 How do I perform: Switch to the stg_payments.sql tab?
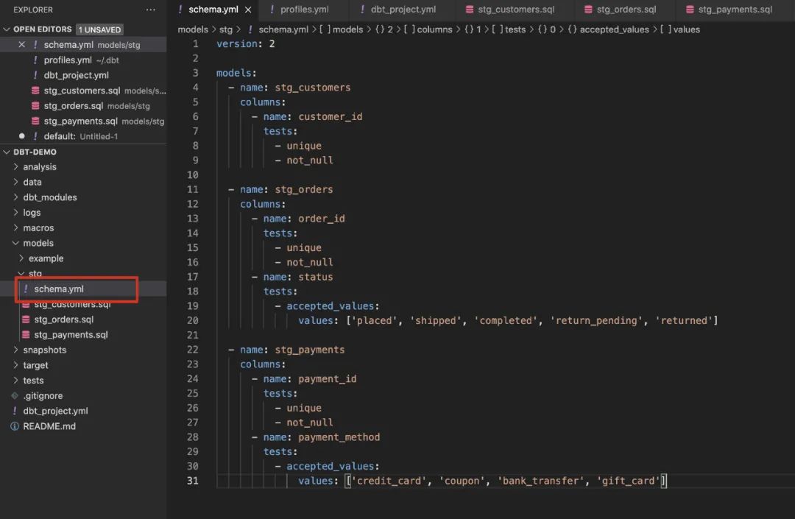(734, 10)
